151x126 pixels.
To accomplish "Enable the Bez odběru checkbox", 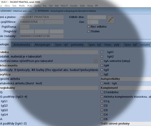I will (x=88, y=27).
